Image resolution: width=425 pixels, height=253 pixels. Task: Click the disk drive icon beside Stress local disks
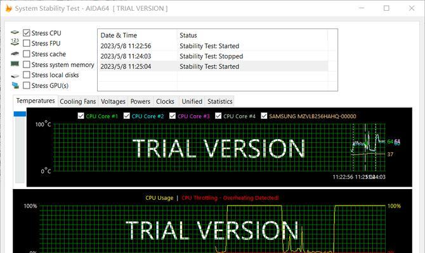[x=15, y=76]
